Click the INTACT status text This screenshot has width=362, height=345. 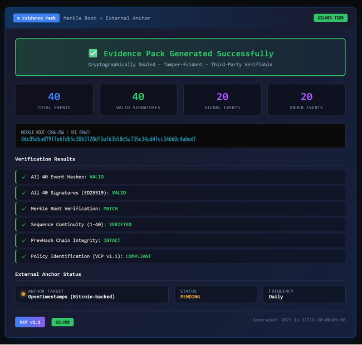tap(112, 240)
